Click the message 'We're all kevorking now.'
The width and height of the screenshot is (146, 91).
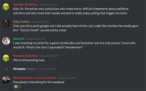[x=29, y=60]
